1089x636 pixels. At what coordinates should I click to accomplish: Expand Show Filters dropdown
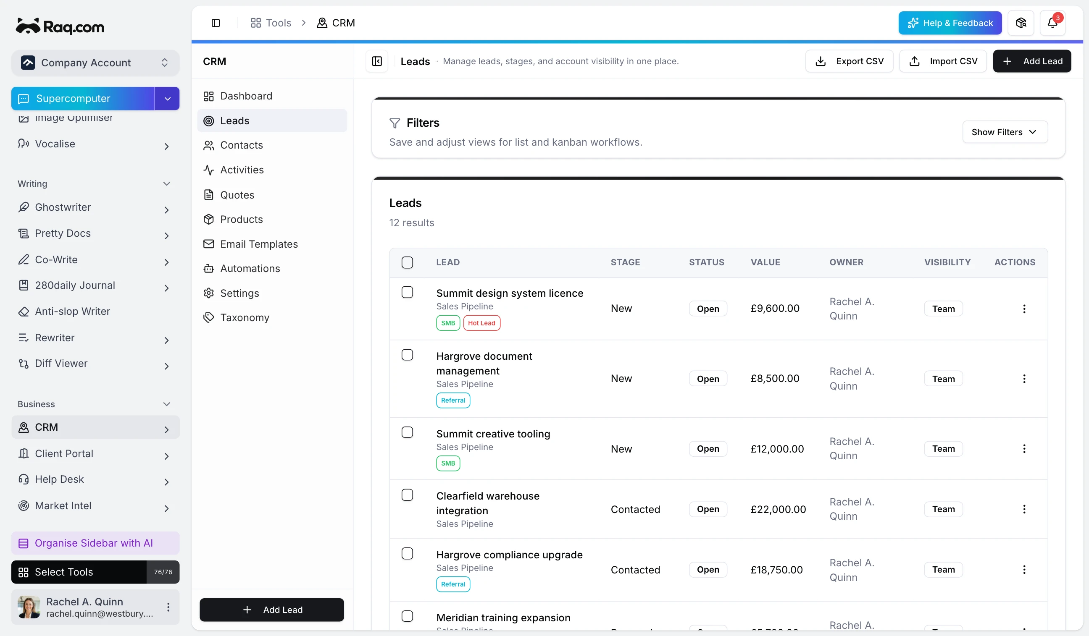coord(1005,132)
